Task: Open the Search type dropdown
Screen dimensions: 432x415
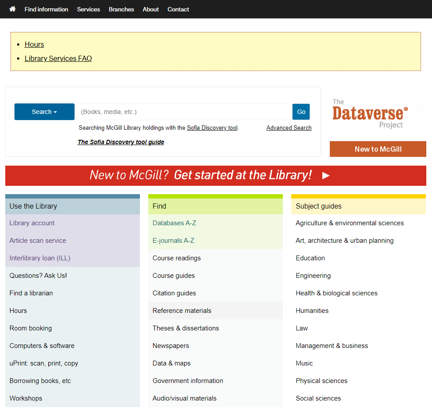Action: pos(44,112)
